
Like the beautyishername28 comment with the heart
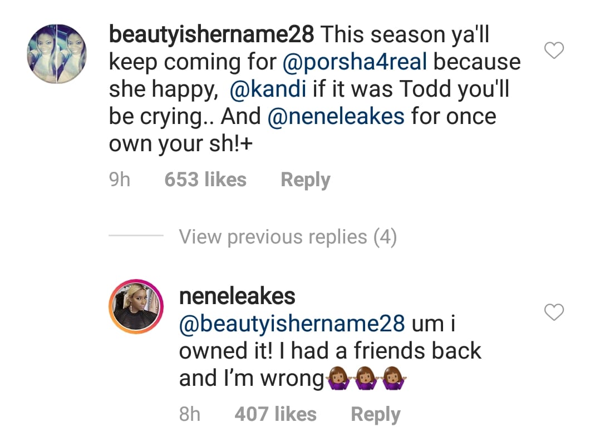click(554, 51)
